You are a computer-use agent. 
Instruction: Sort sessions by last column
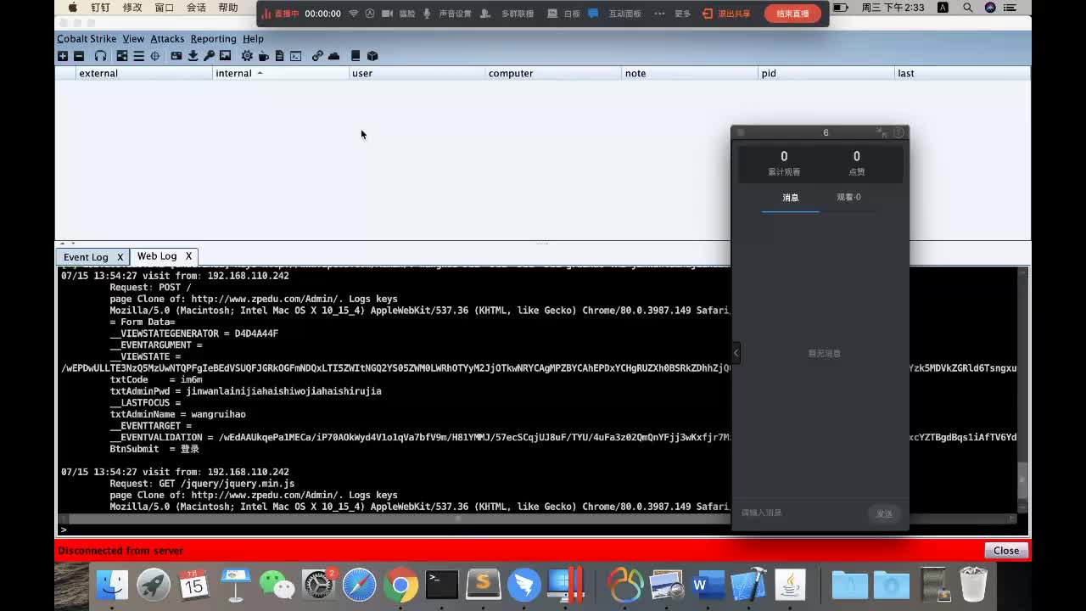[962, 73]
